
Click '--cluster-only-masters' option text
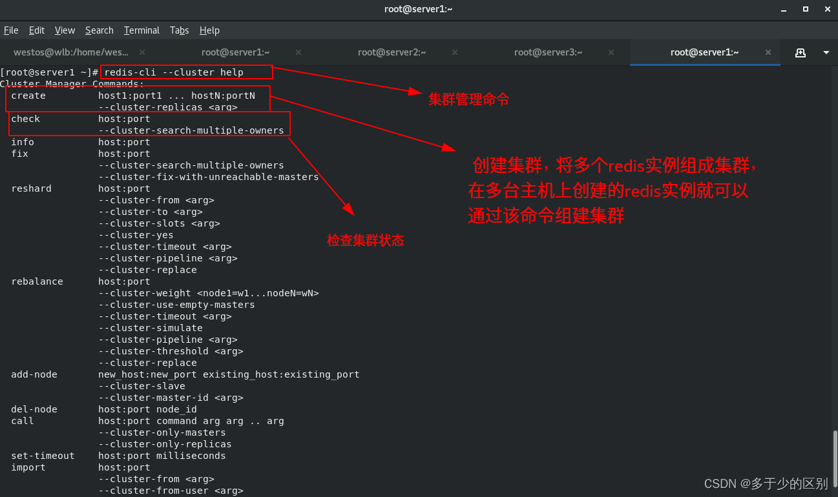pyautogui.click(x=162, y=432)
